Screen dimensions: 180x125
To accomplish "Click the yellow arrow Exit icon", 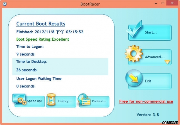I will 134,78.
